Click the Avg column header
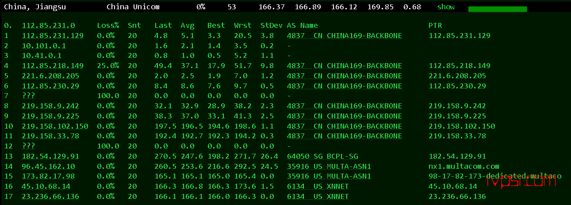 [x=188, y=26]
